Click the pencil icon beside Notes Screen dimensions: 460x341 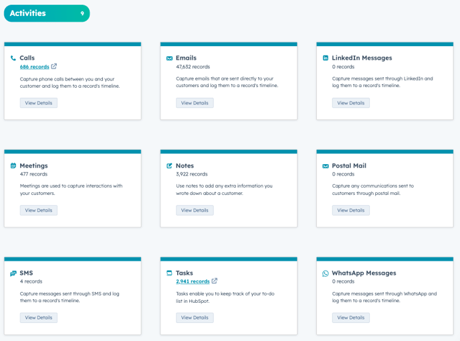[170, 165]
